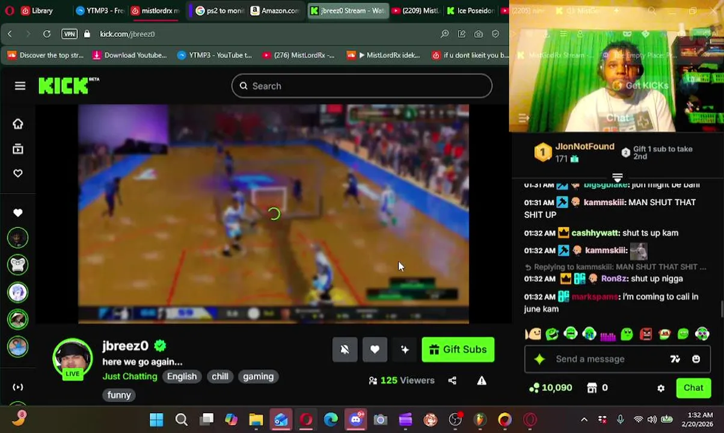Click JlonNotFound on the gift leaderboard
724x433 pixels.
tap(584, 147)
